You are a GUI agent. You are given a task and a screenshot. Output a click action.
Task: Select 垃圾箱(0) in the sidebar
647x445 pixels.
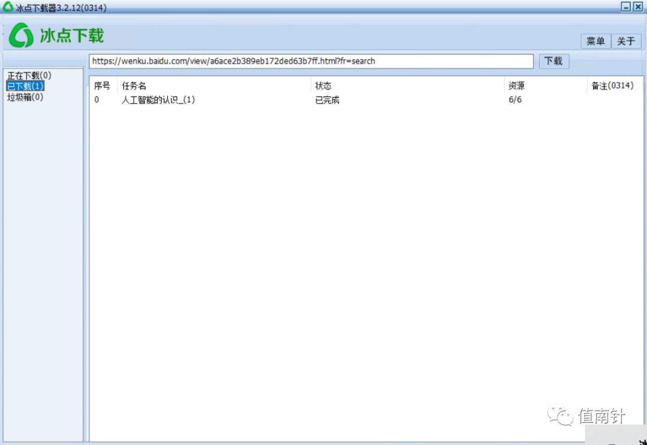coord(25,98)
